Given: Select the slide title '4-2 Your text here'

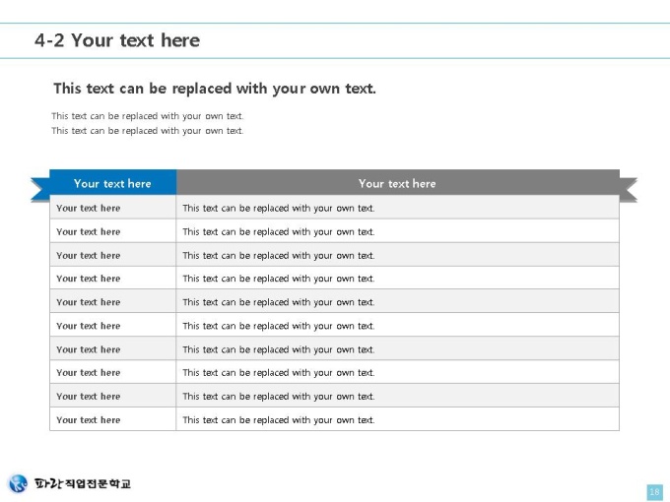Looking at the screenshot, I should (x=117, y=40).
